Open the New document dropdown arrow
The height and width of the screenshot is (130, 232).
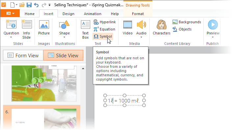16,5
